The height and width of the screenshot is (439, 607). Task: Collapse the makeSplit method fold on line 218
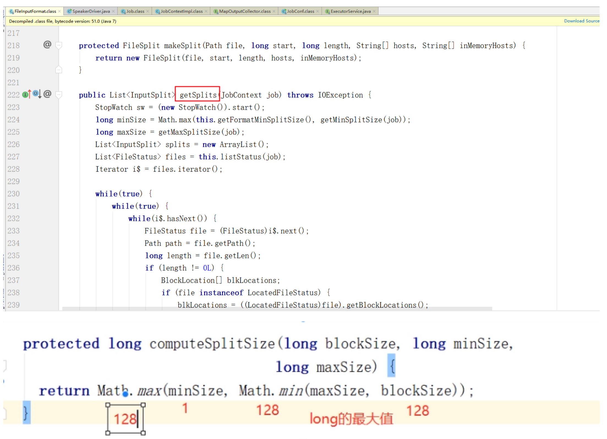click(59, 45)
